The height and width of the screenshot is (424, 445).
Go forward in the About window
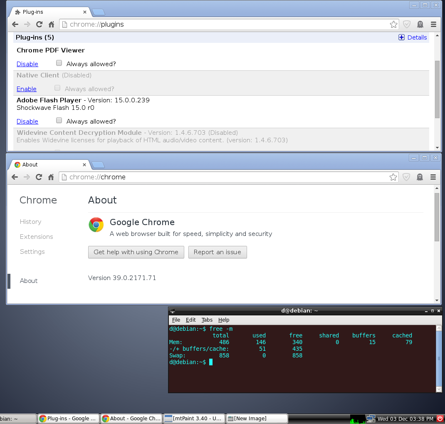tap(27, 177)
